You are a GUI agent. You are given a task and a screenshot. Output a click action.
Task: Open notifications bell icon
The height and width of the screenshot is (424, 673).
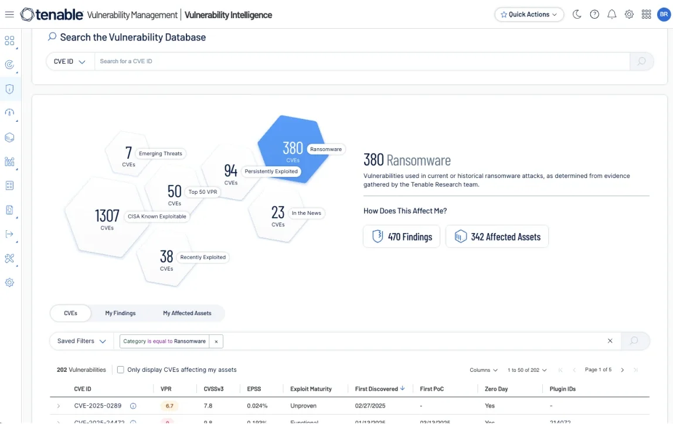(x=611, y=15)
